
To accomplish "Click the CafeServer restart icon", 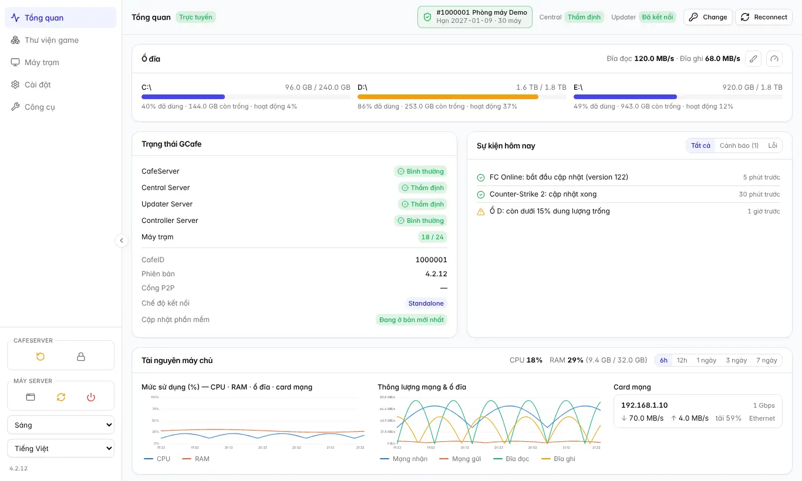I will point(40,357).
